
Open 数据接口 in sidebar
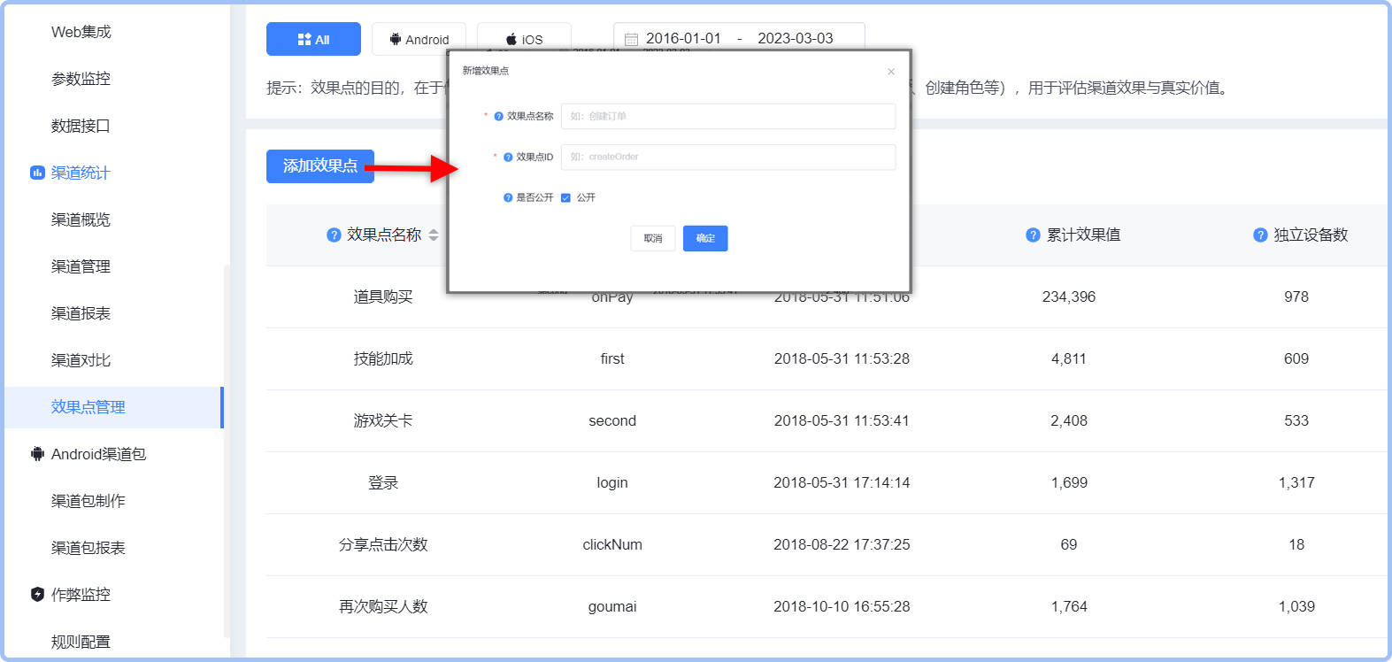[81, 126]
